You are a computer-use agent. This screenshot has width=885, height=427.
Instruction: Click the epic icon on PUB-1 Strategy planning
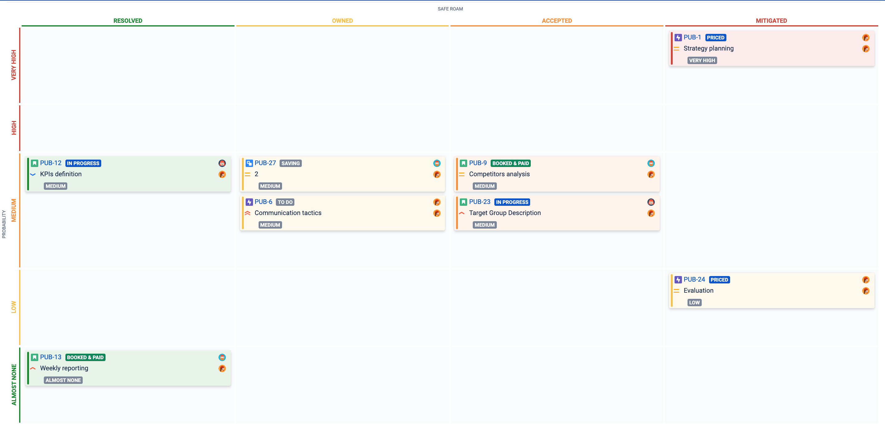[678, 38]
